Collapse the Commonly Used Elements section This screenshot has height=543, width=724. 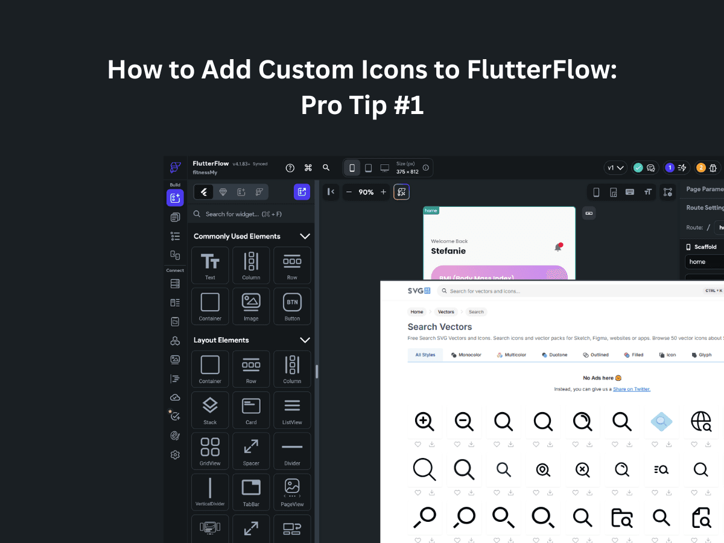tap(305, 236)
